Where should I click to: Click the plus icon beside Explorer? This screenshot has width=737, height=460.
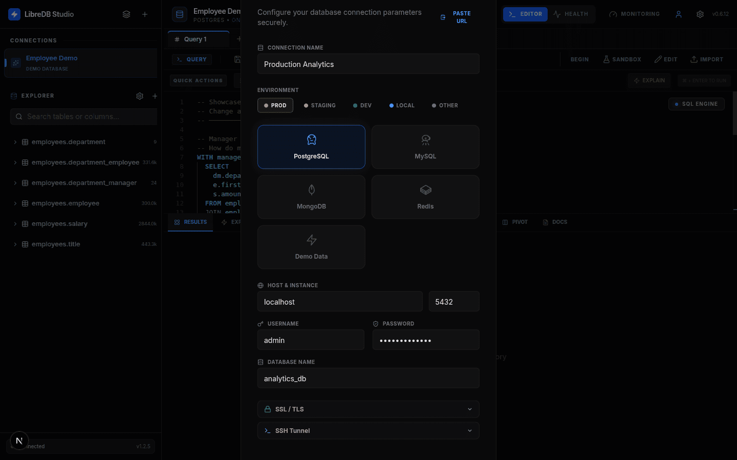[155, 96]
